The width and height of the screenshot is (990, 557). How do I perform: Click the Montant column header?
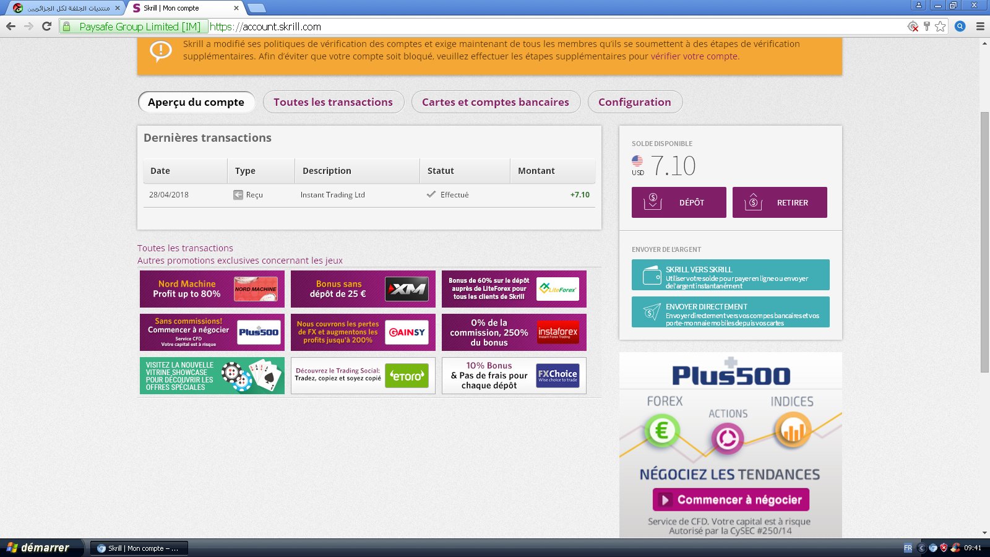tap(553, 171)
